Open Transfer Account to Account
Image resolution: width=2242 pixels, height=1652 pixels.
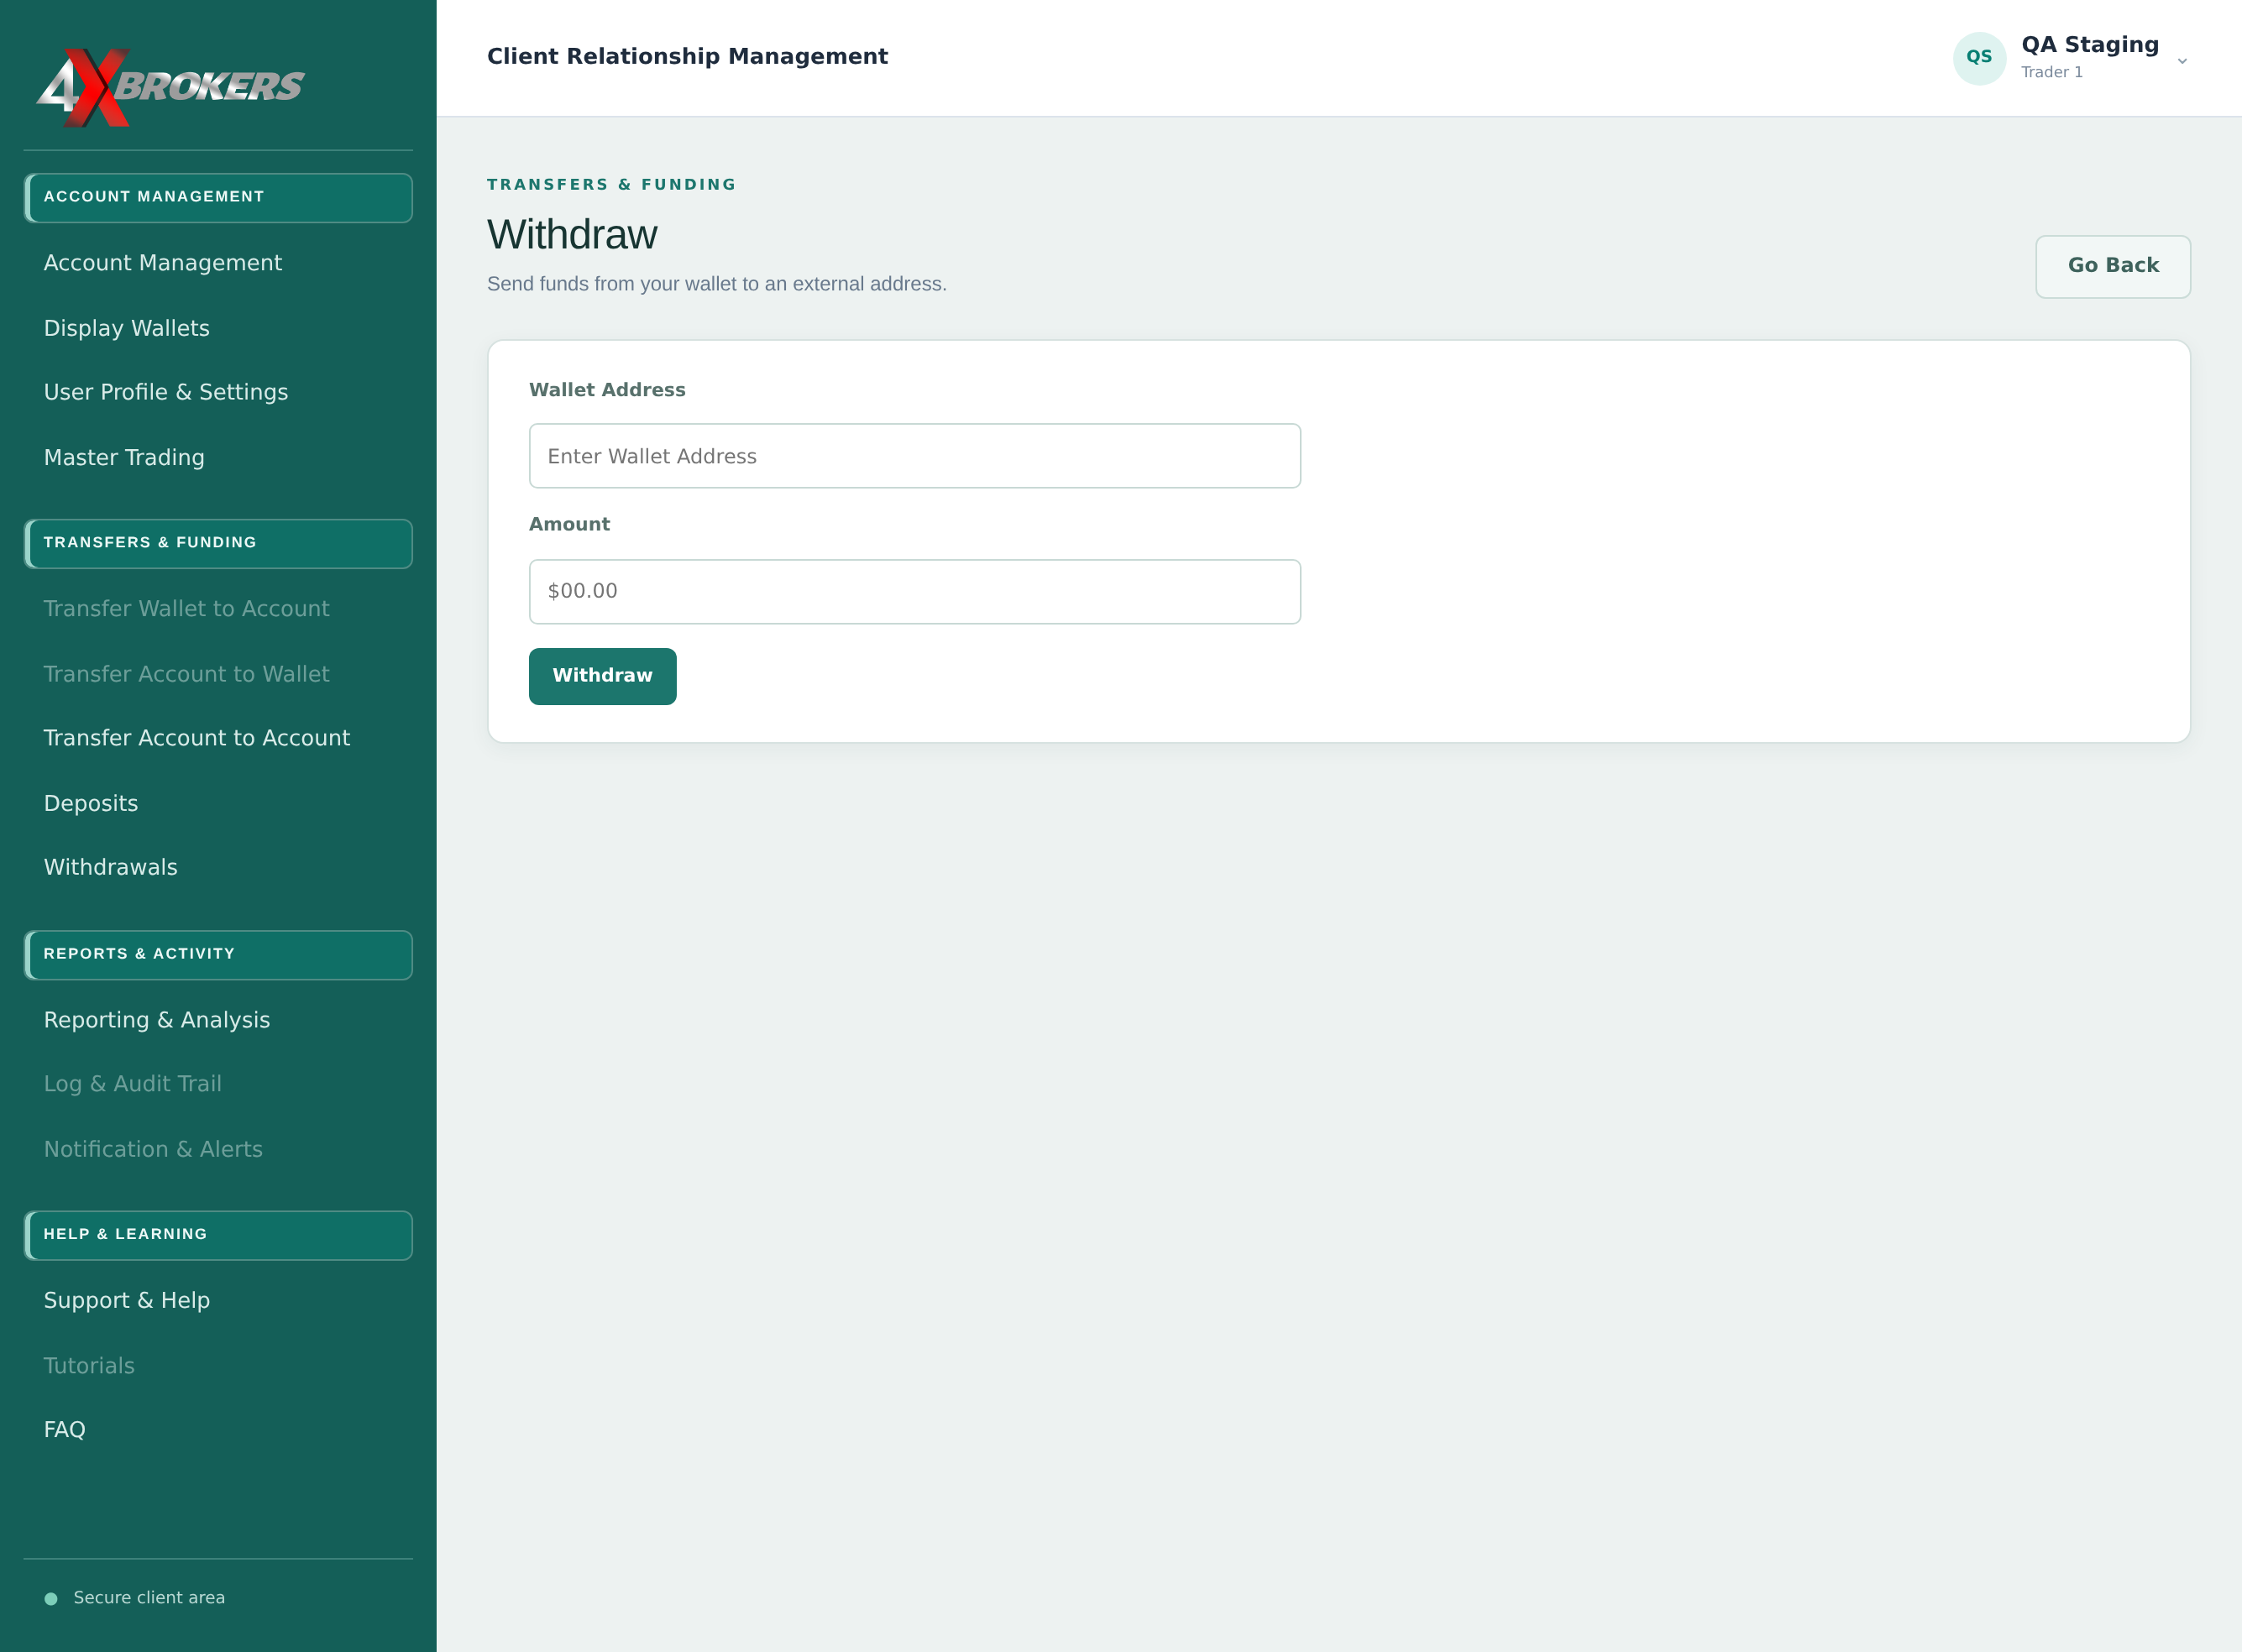pos(197,738)
